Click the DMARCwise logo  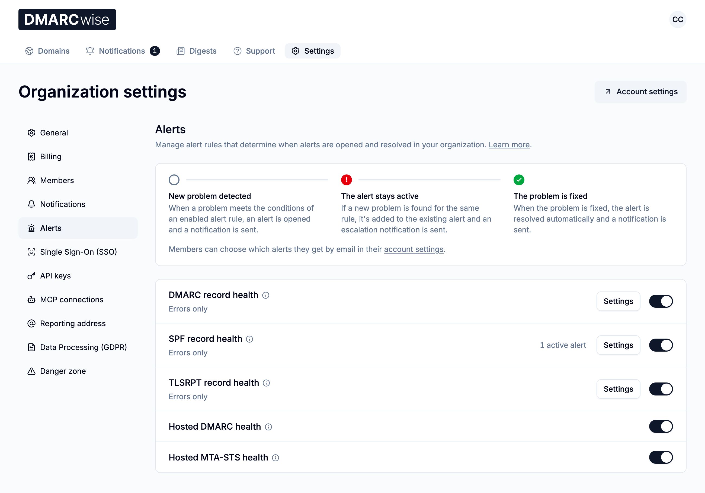[67, 20]
